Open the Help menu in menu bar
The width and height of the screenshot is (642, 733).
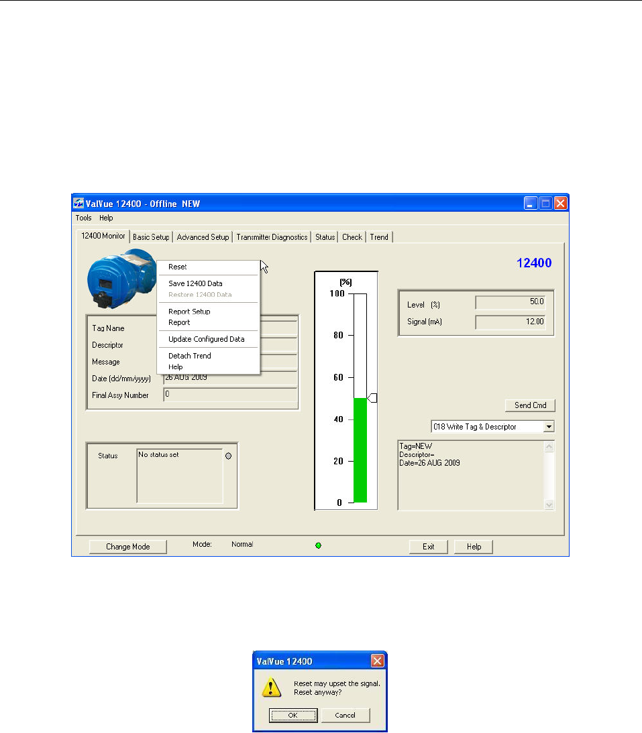(x=106, y=218)
